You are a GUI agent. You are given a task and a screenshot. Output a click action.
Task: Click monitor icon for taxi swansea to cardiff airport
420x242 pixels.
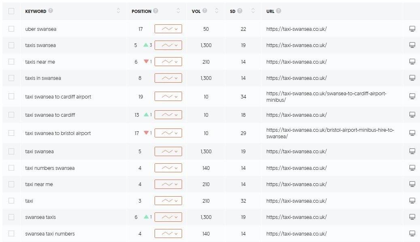tap(412, 96)
